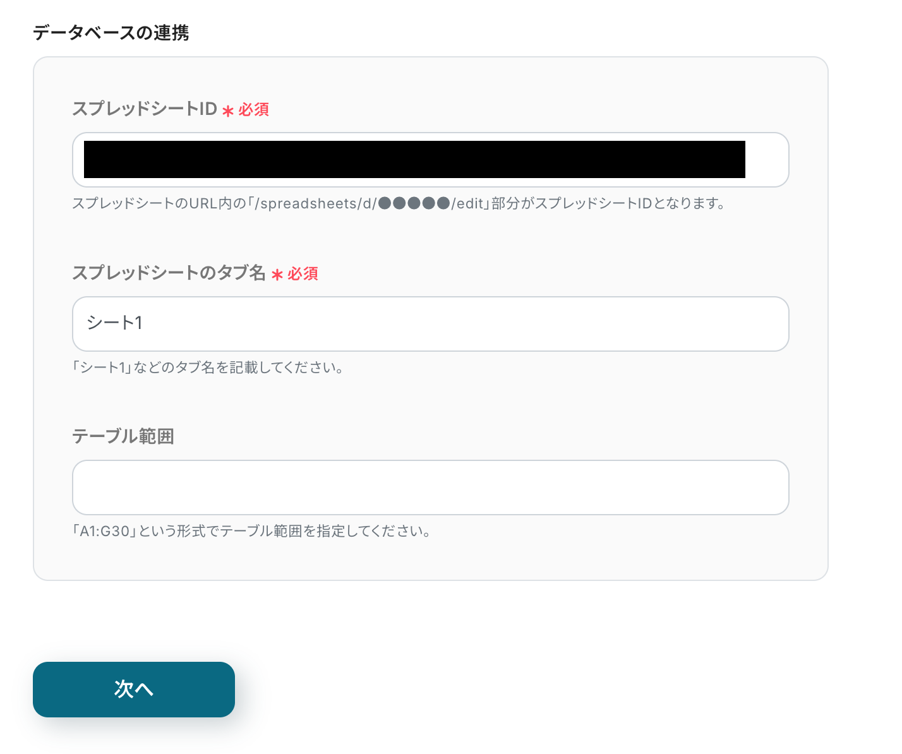
Task: Click the テーブル範囲 label
Action: point(123,436)
